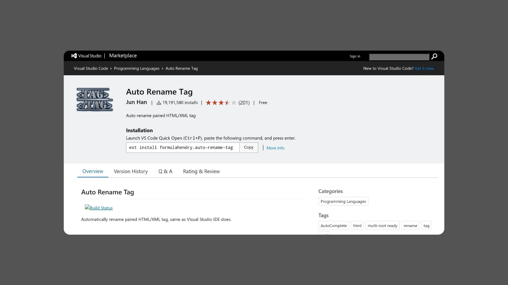
Task: Select the tag chip labeled tag
Action: (426, 225)
